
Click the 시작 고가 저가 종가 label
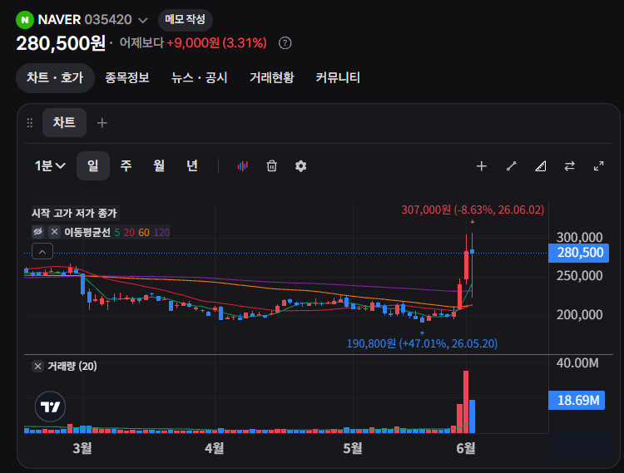[74, 214]
